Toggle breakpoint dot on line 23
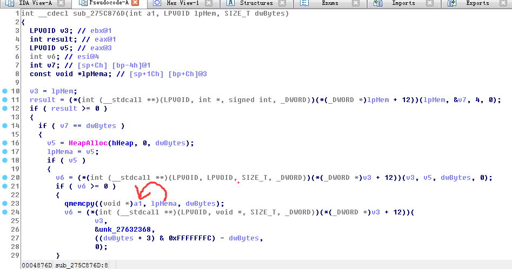This screenshot has height=269, width=512. tap(5, 204)
